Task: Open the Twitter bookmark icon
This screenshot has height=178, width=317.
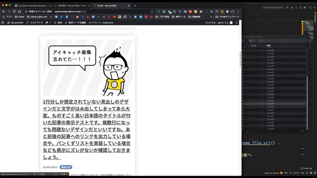Action: tap(56, 17)
